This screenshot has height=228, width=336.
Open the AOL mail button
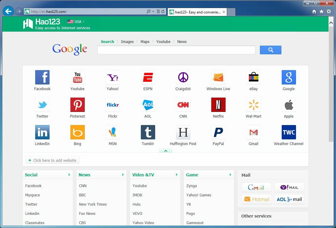[289, 199]
